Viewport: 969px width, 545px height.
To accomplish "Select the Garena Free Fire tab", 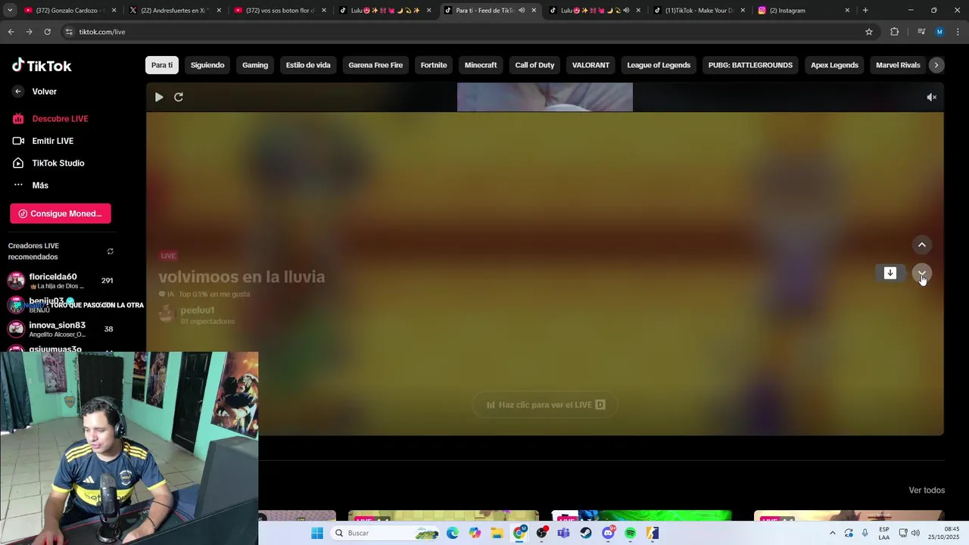I will pos(375,65).
